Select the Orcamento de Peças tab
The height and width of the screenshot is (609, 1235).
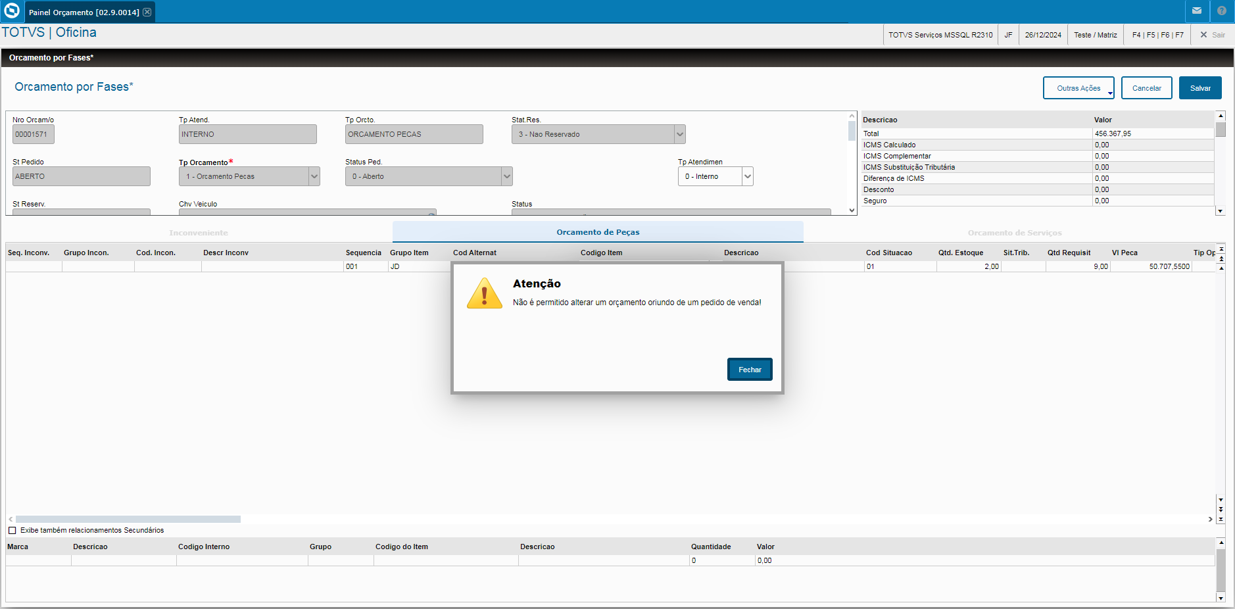point(598,232)
